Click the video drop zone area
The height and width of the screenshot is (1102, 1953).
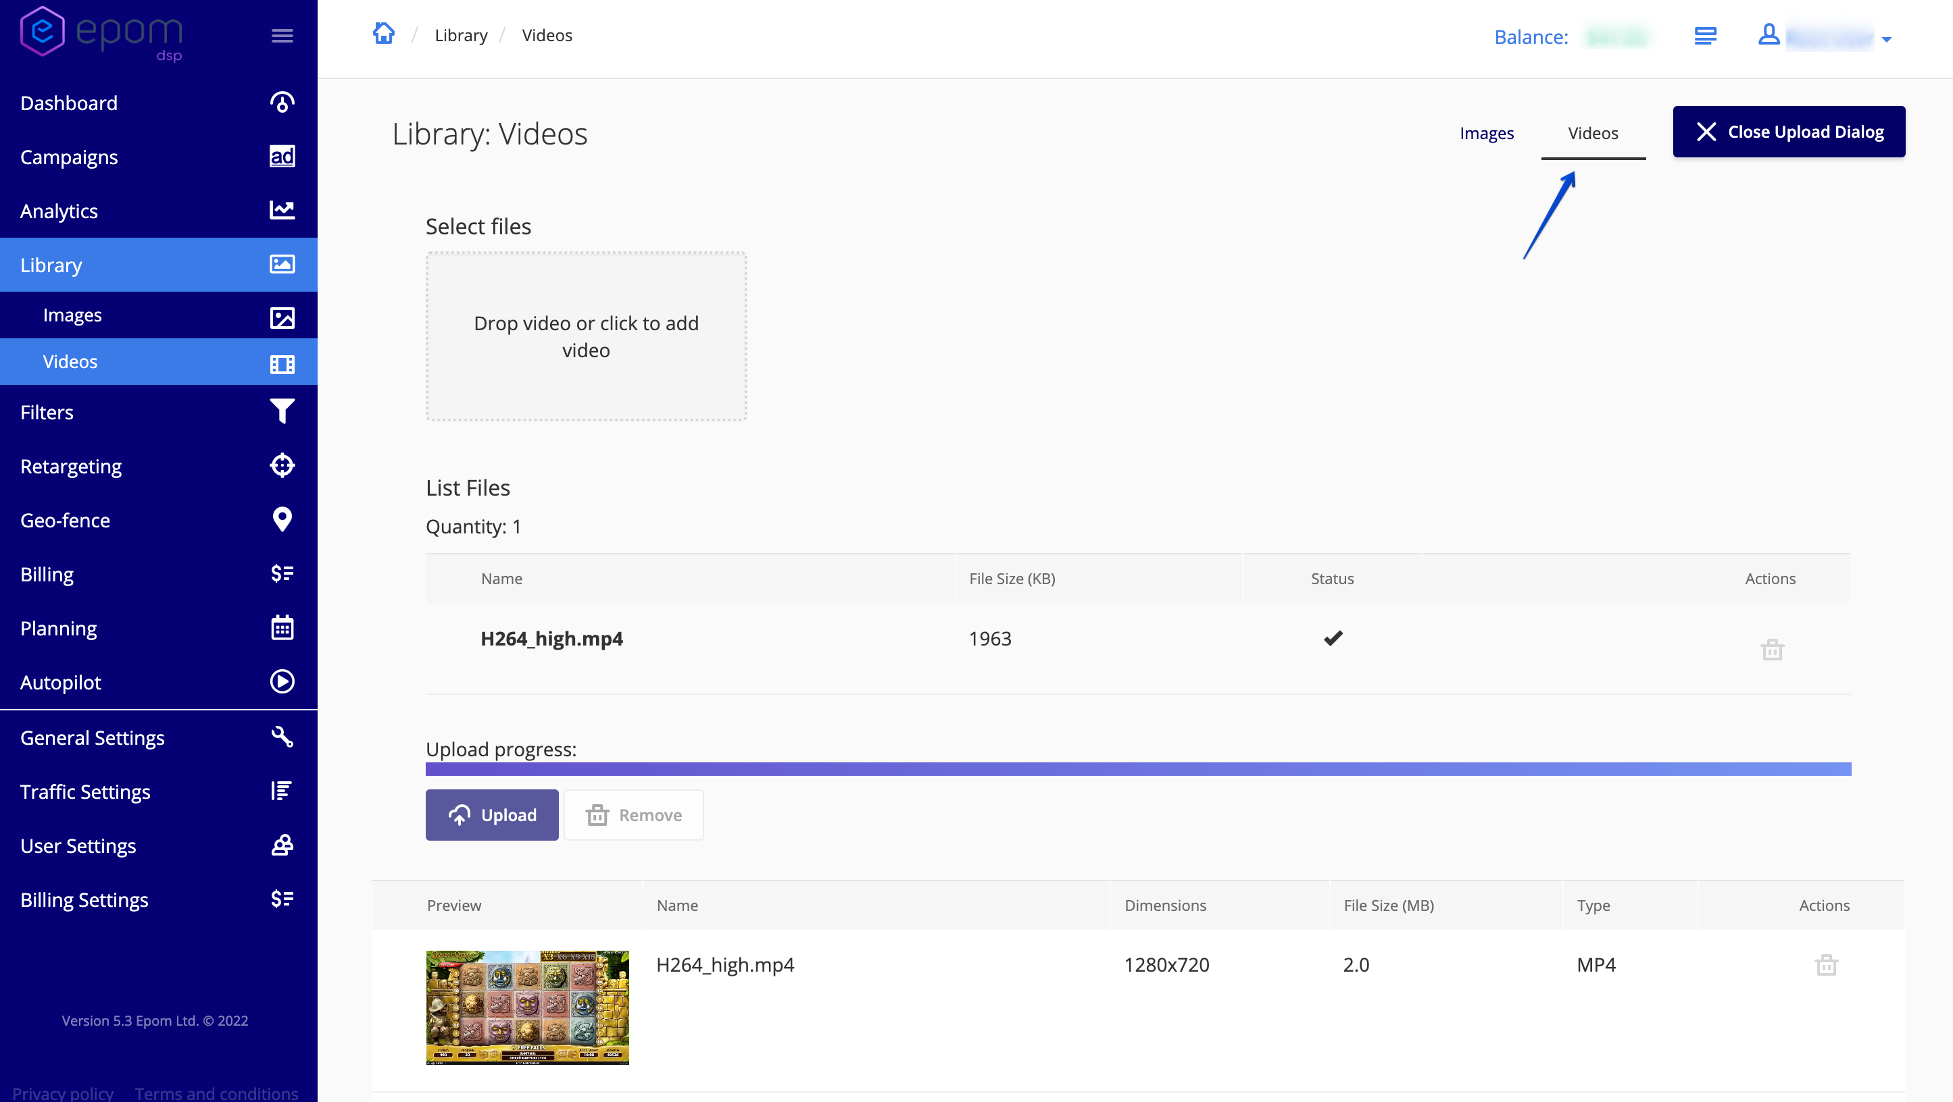click(586, 336)
